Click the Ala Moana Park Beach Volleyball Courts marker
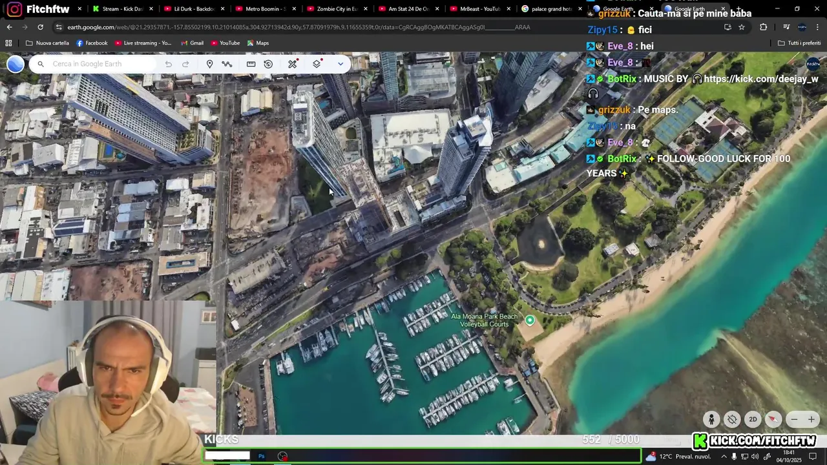Image resolution: width=827 pixels, height=465 pixels. click(x=530, y=320)
